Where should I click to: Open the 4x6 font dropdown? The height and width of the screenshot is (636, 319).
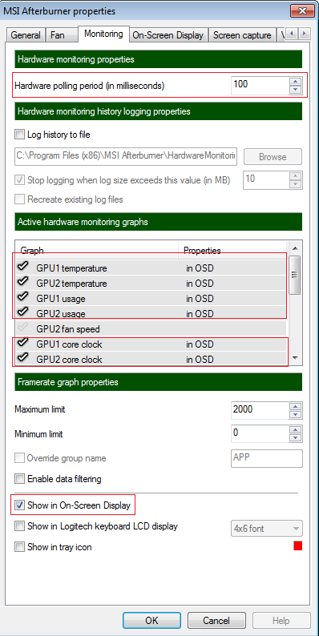[x=267, y=529]
